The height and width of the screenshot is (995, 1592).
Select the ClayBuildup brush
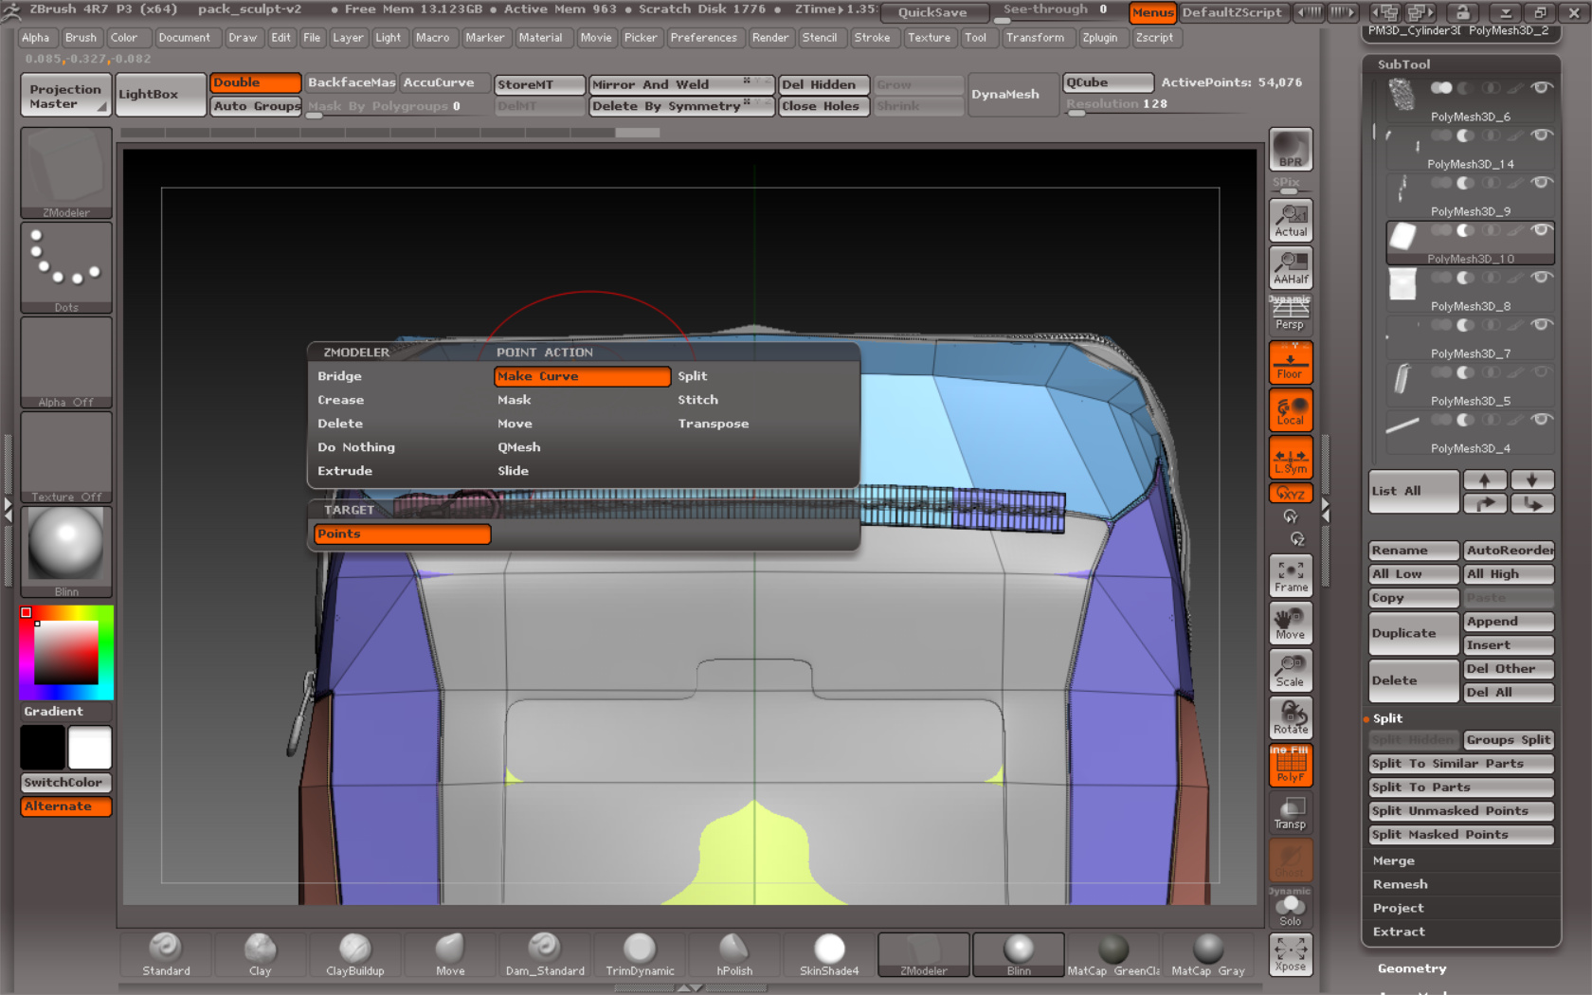pos(355,953)
